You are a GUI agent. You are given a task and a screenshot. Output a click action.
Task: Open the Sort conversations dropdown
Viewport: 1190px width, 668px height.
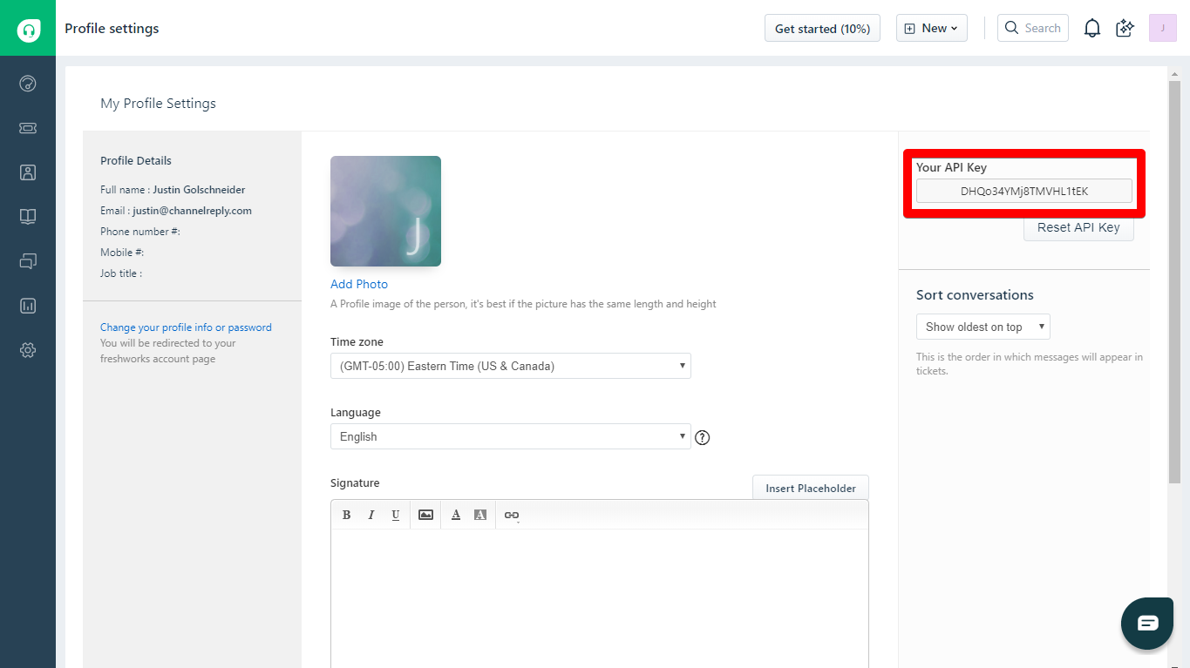coord(983,327)
